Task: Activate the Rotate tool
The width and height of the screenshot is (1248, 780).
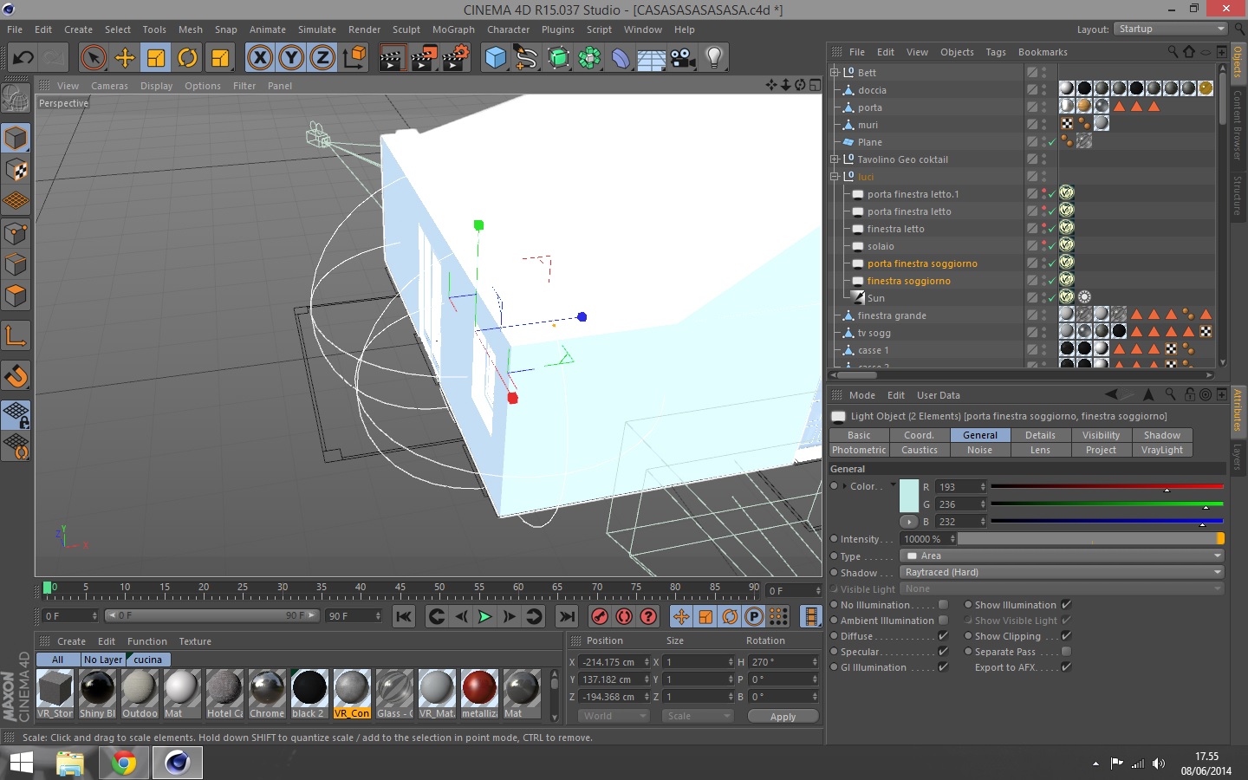Action: pos(187,58)
